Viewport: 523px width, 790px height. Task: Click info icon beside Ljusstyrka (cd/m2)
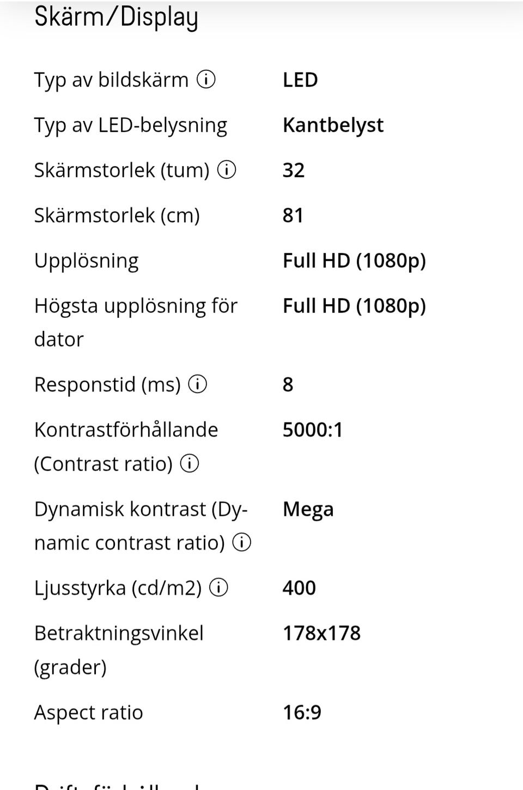click(218, 588)
